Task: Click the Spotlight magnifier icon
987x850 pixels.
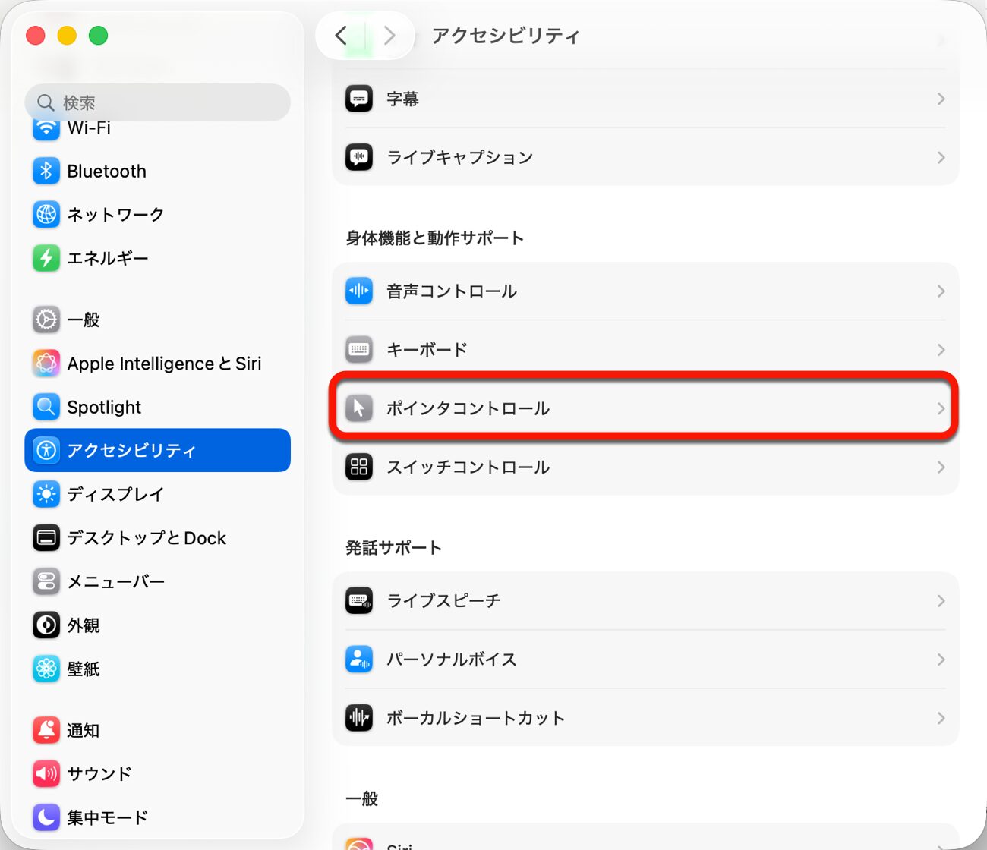Action: 46,407
